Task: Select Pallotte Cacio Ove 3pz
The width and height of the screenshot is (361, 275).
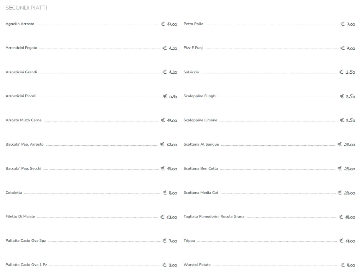Action: [26, 241]
